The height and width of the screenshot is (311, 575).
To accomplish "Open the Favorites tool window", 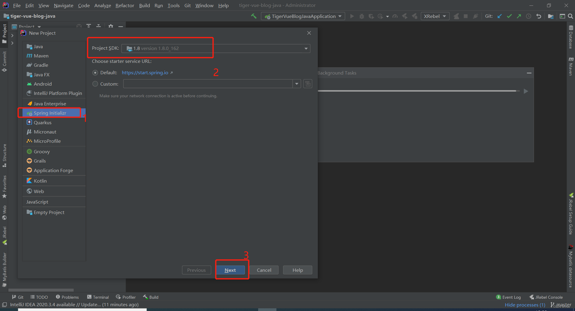I will coord(4,187).
